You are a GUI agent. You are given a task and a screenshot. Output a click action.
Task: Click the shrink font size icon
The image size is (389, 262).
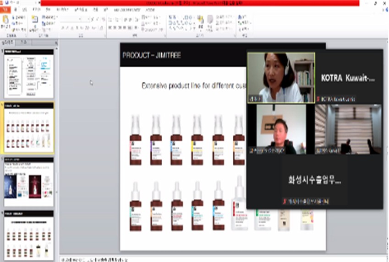click(x=97, y=19)
